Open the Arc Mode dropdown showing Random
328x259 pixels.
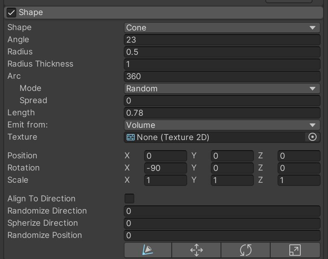[x=222, y=88]
